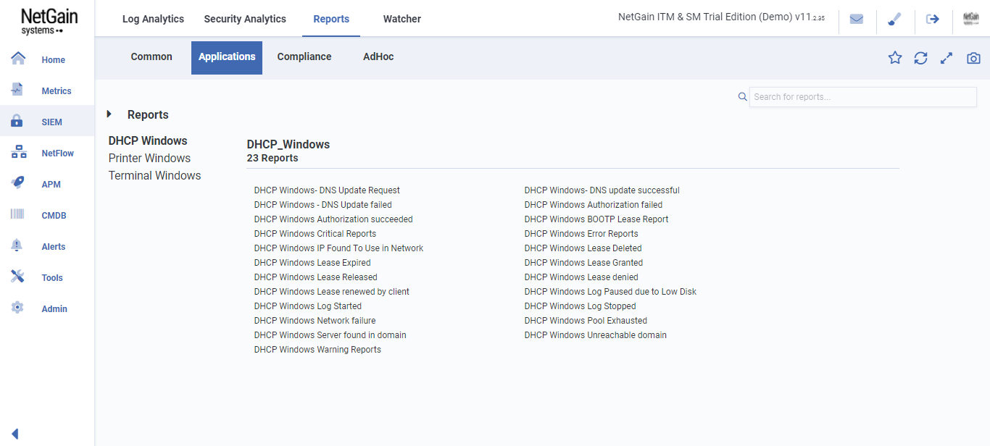This screenshot has width=990, height=446.
Task: Open DHCP Windows Network failure report
Action: click(x=315, y=320)
